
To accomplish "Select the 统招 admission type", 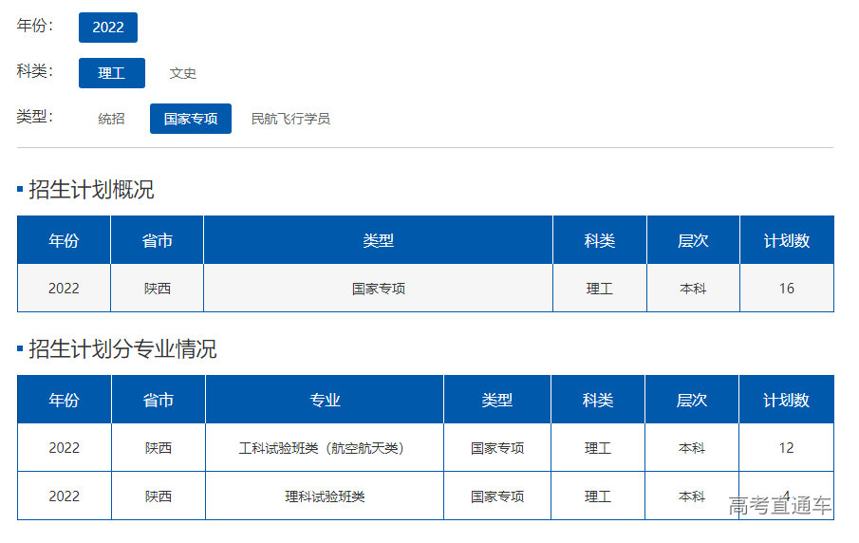I will pos(111,119).
